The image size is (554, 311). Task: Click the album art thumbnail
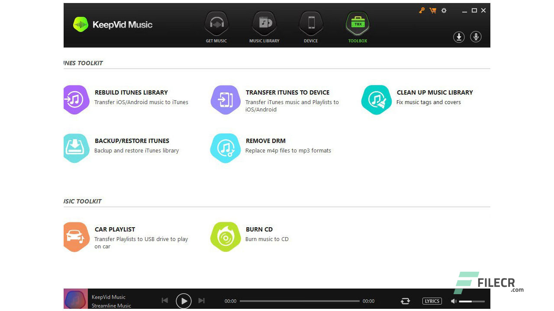[x=76, y=299]
